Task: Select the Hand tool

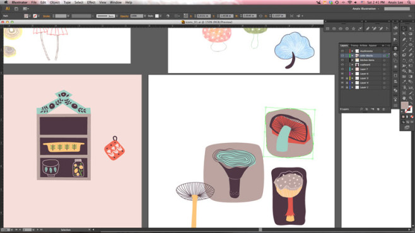Action: point(404,98)
